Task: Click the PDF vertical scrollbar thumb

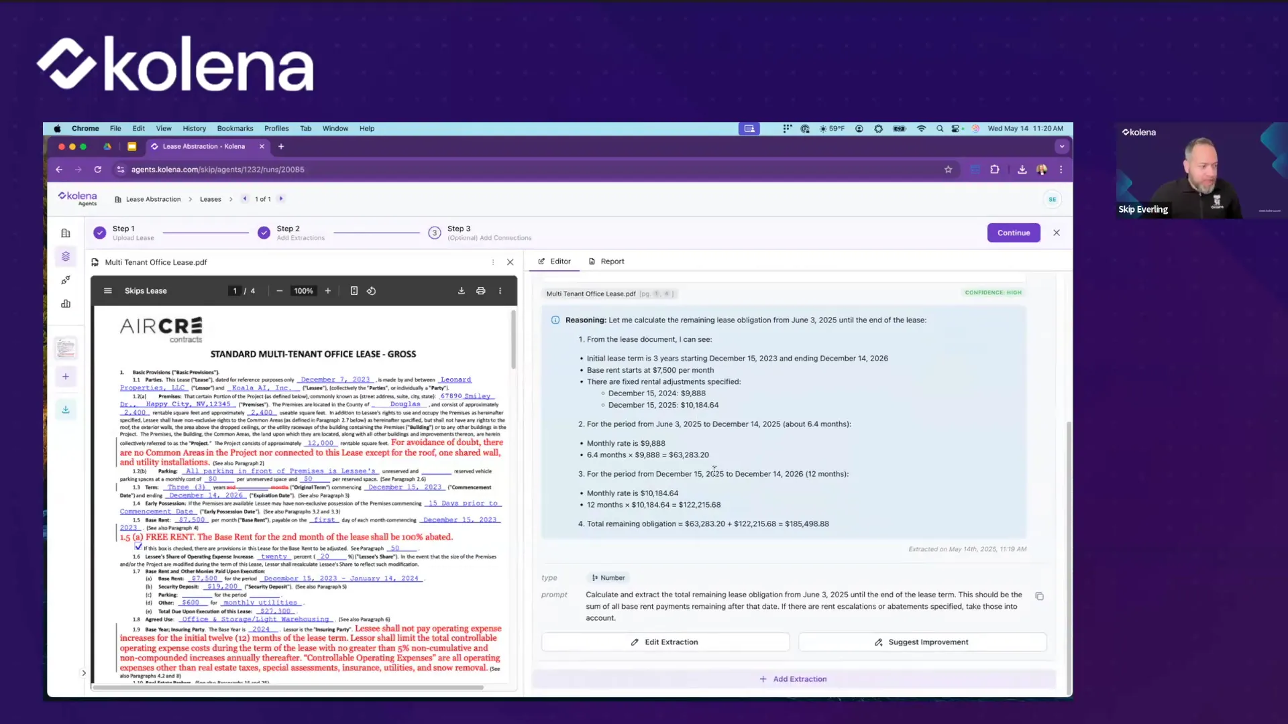Action: pos(513,339)
